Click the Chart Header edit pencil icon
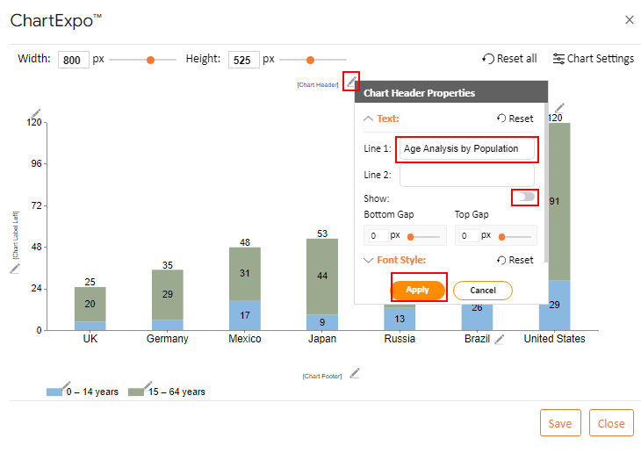The image size is (641, 453). (351, 82)
